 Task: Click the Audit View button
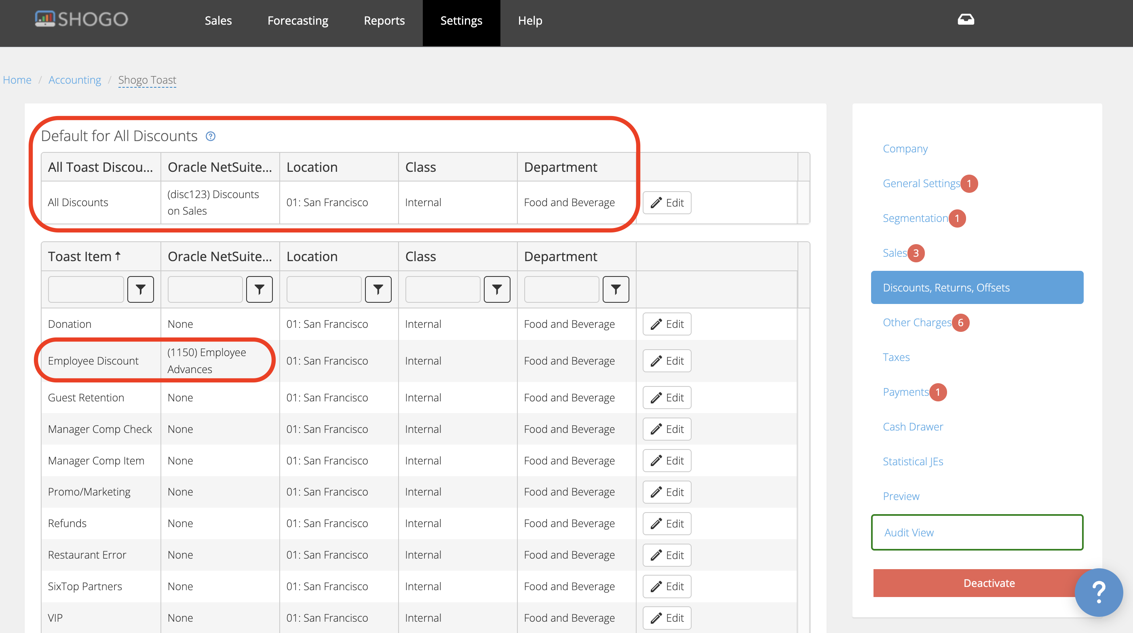[x=977, y=532]
